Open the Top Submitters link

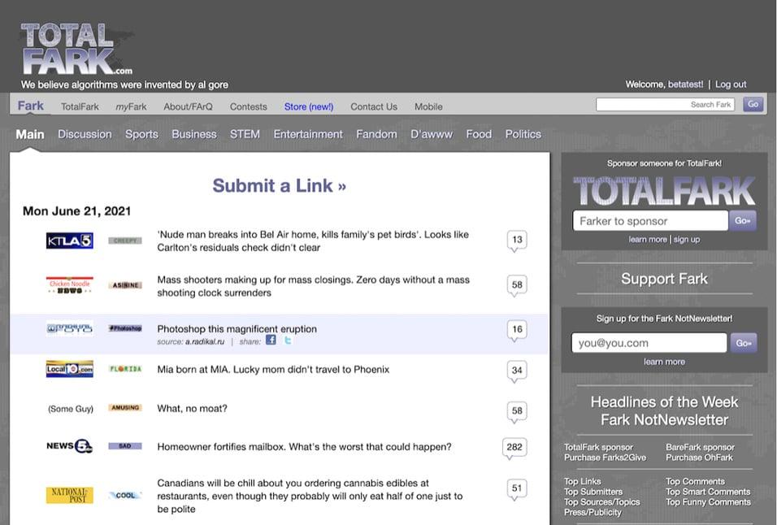593,492
